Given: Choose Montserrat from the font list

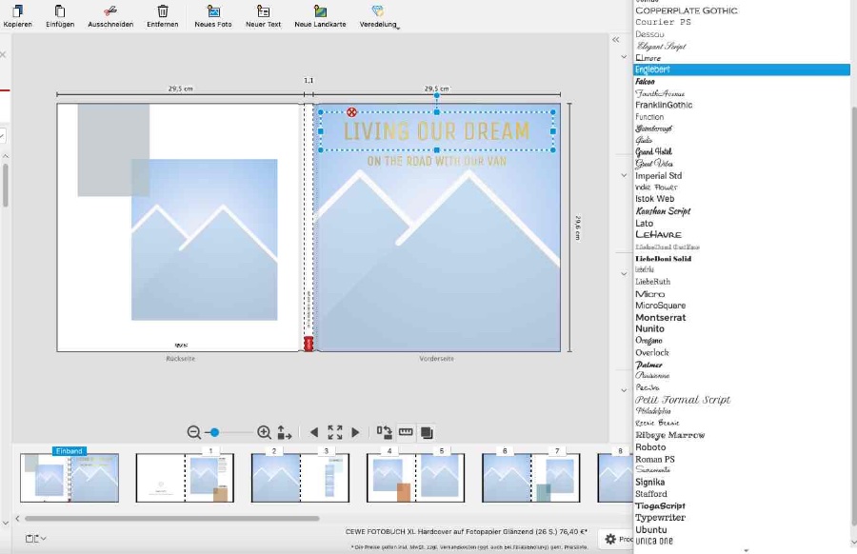Looking at the screenshot, I should tap(660, 317).
